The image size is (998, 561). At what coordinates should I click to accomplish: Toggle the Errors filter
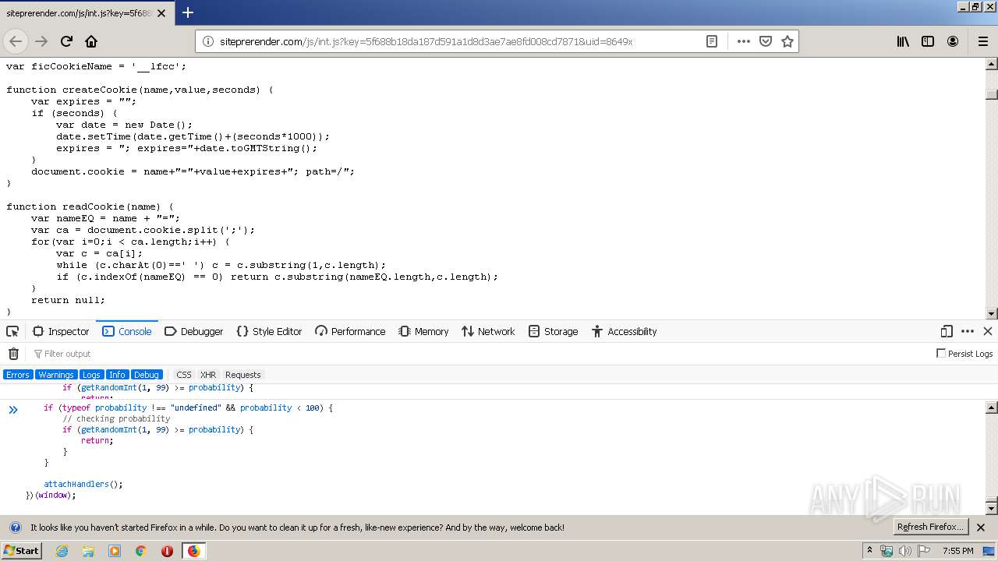click(x=17, y=375)
